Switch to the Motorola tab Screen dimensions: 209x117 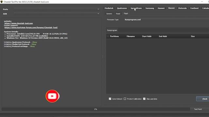click(182, 8)
